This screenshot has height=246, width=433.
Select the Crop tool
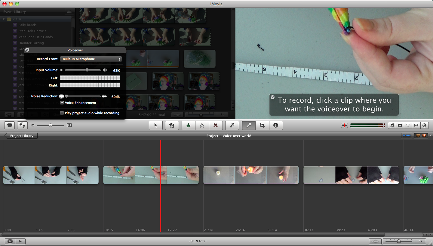(x=262, y=125)
